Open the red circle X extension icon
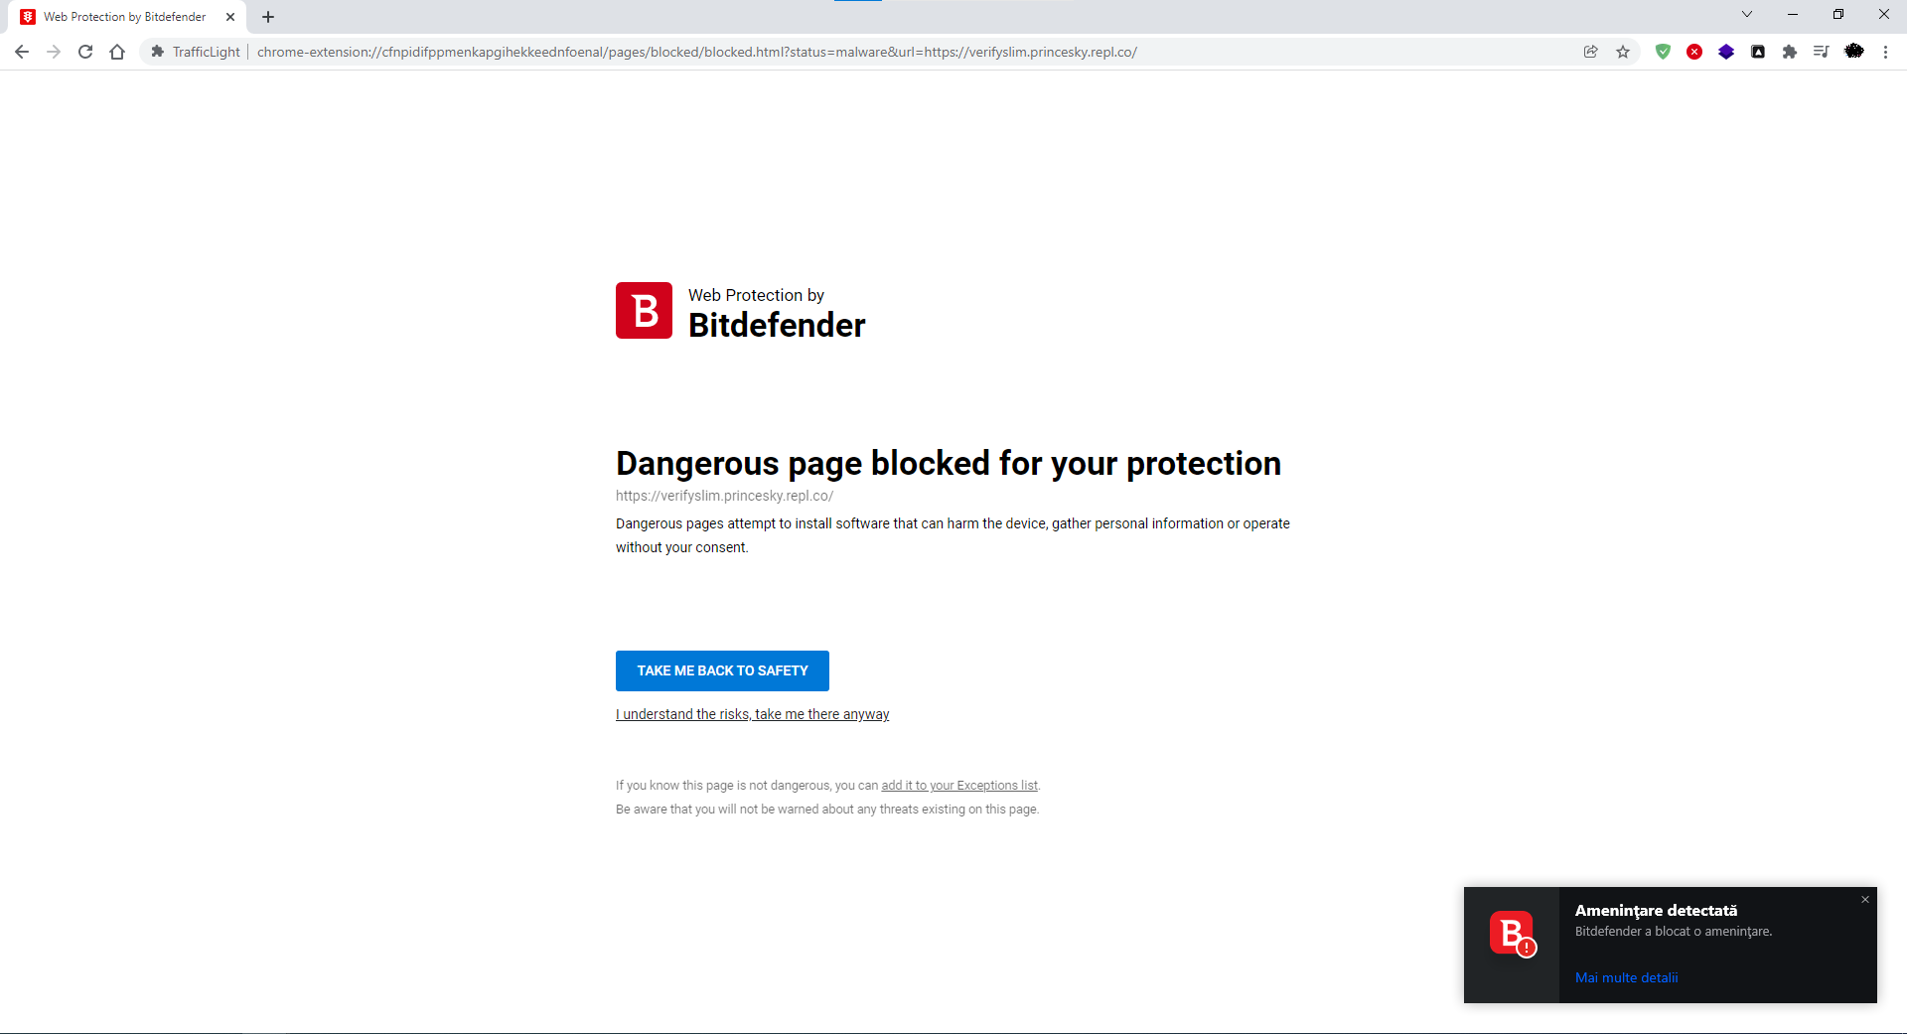 [1694, 52]
